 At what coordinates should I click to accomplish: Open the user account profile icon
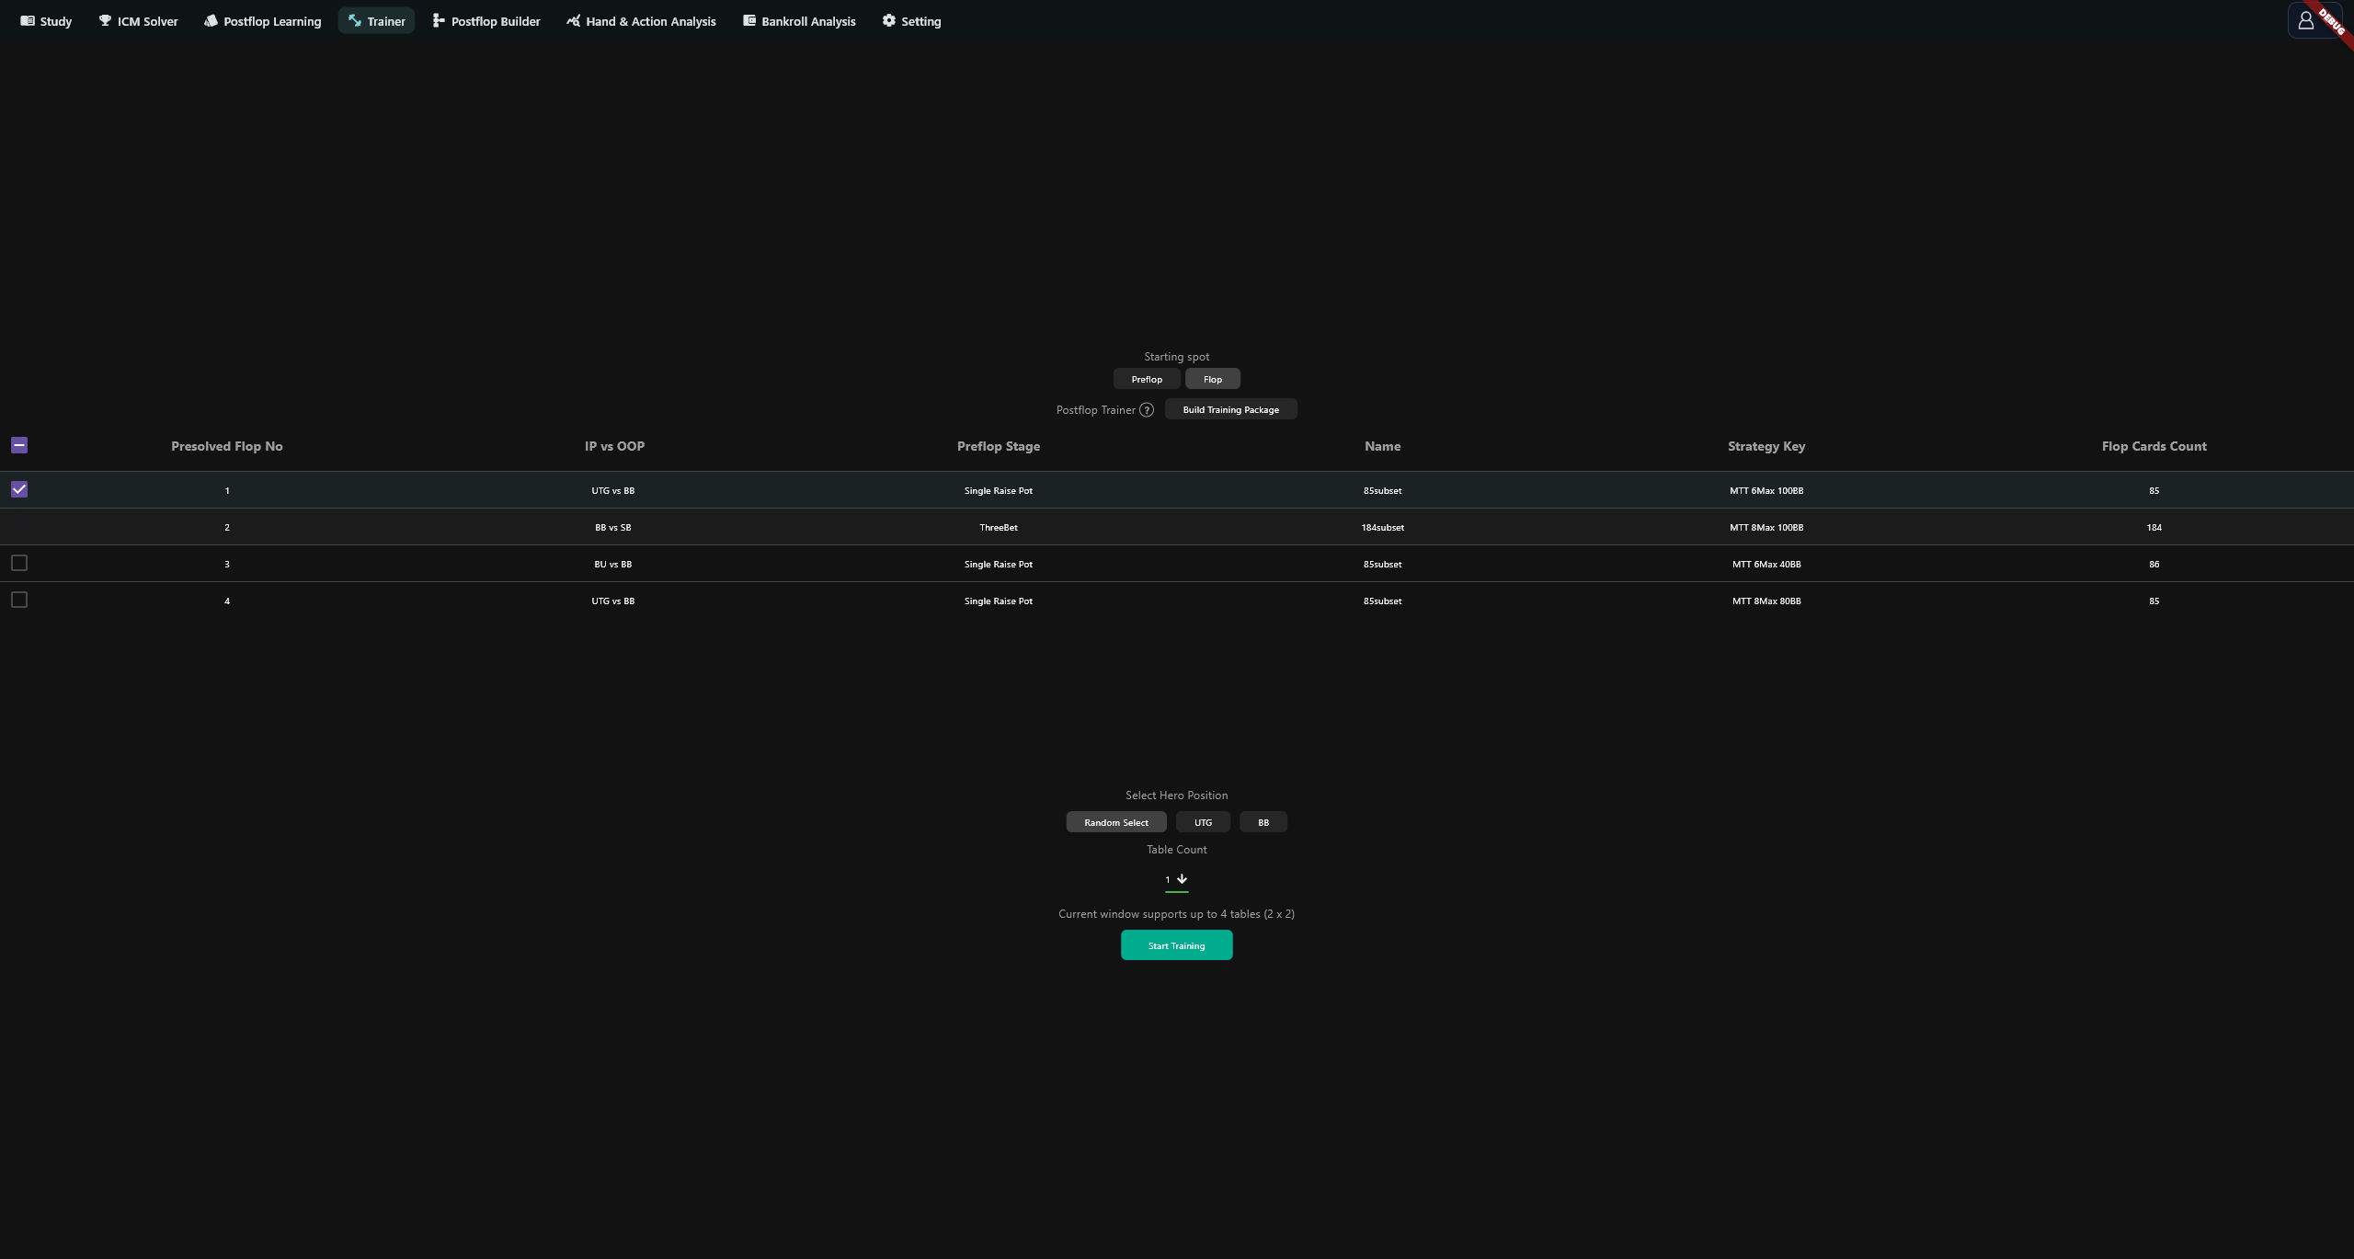pyautogui.click(x=2305, y=20)
